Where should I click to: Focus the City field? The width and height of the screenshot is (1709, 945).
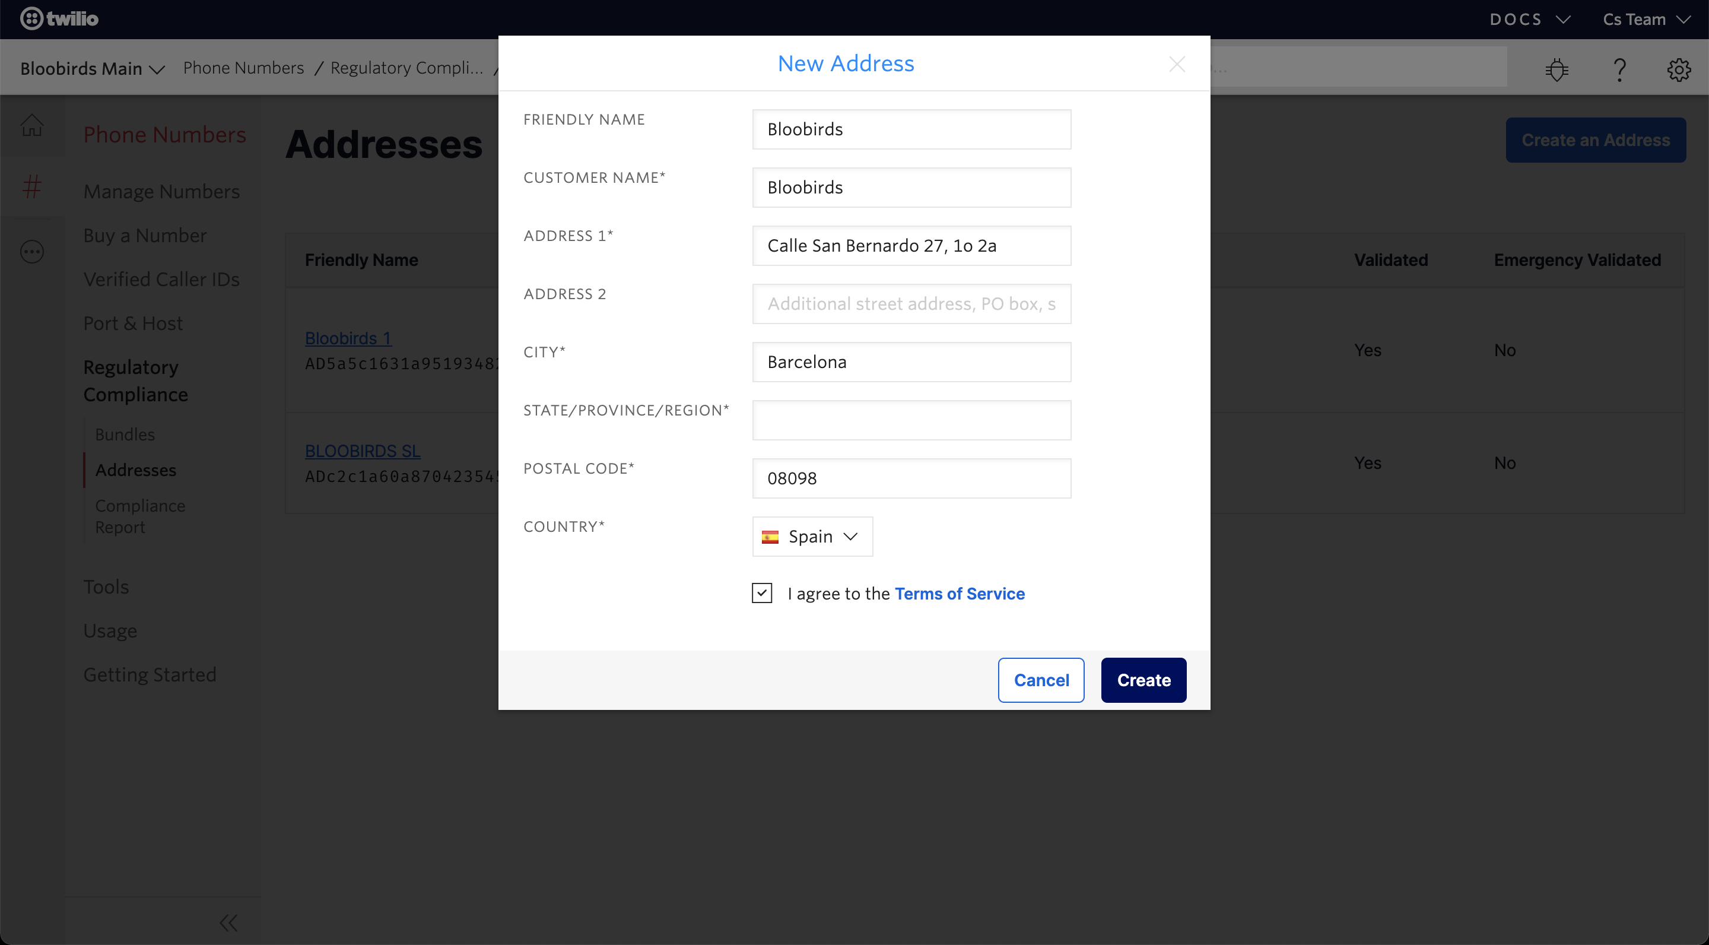pyautogui.click(x=911, y=361)
